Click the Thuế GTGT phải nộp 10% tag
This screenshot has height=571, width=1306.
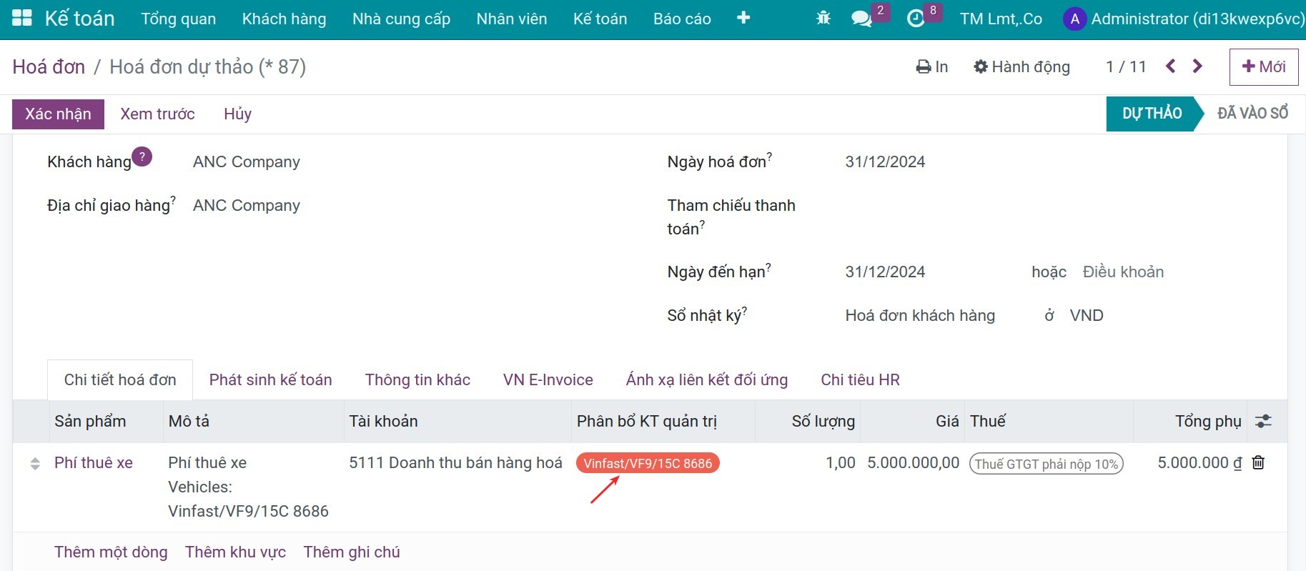(1046, 464)
